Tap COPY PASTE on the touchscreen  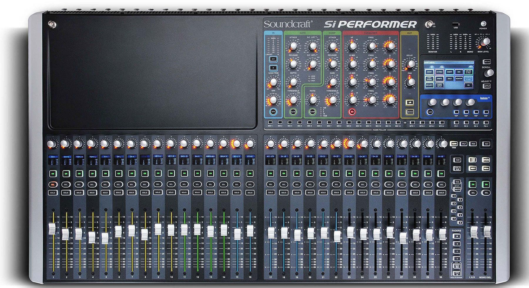429,79
